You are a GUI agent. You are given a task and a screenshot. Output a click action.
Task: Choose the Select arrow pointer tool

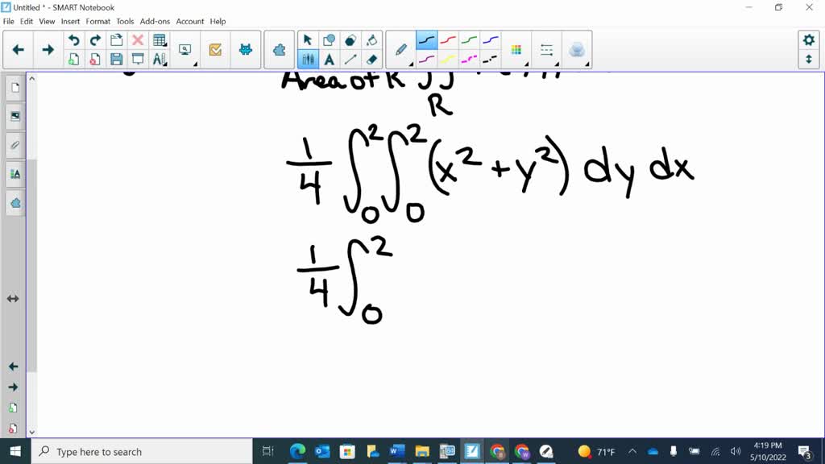pyautogui.click(x=307, y=40)
